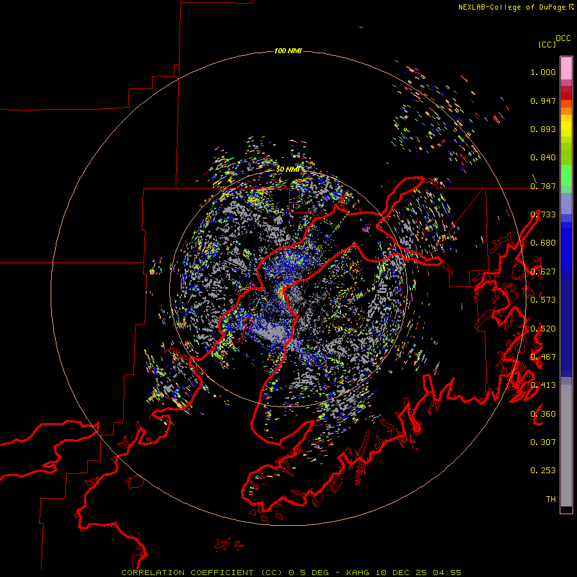Click the 1.000 value on the color scale
577x577 pixels.
pos(543,72)
